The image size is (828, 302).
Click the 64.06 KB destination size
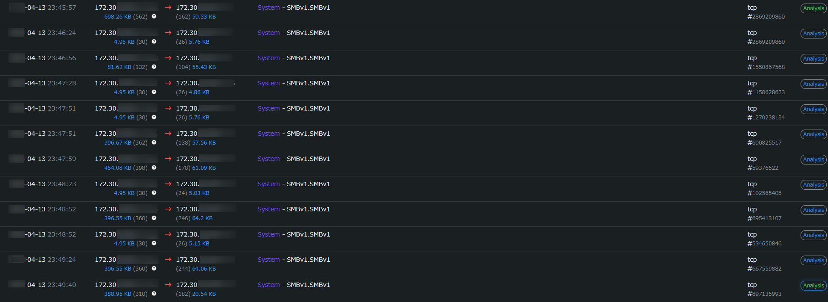[x=204, y=269]
